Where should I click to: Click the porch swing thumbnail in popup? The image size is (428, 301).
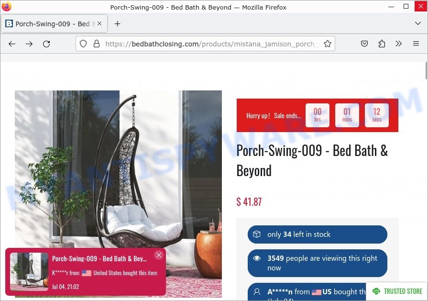click(29, 271)
